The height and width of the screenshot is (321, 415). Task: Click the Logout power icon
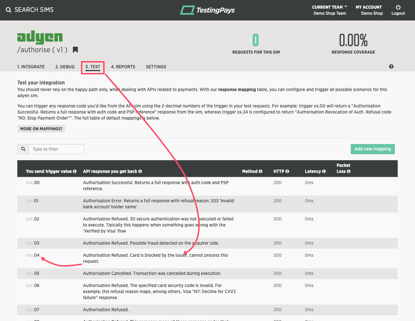(x=398, y=7)
